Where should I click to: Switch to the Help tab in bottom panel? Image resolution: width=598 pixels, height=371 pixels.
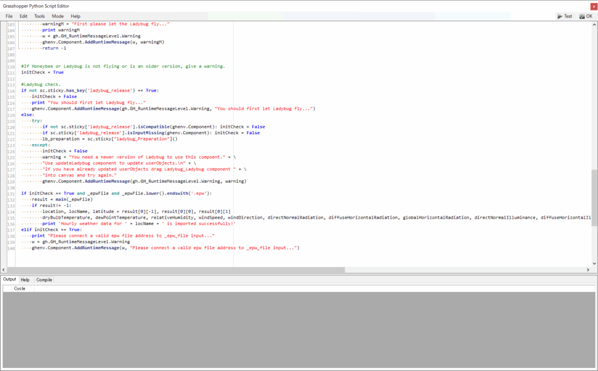[x=25, y=280]
